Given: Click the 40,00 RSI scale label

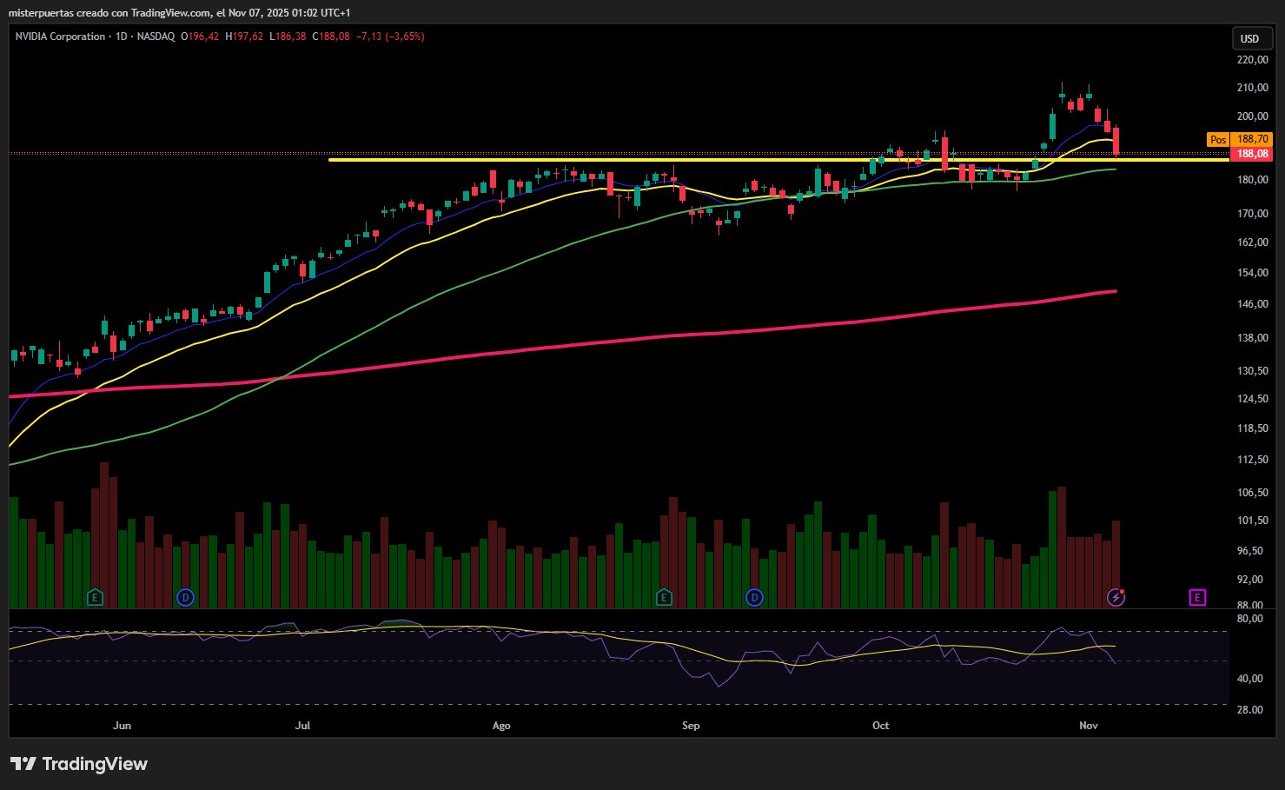Looking at the screenshot, I should click(1249, 679).
